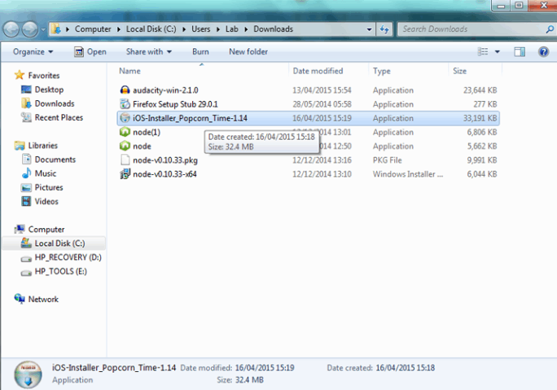Screen dimensions: 557x390
Task: Click Firefox Setup Stub file icon
Action: point(125,104)
